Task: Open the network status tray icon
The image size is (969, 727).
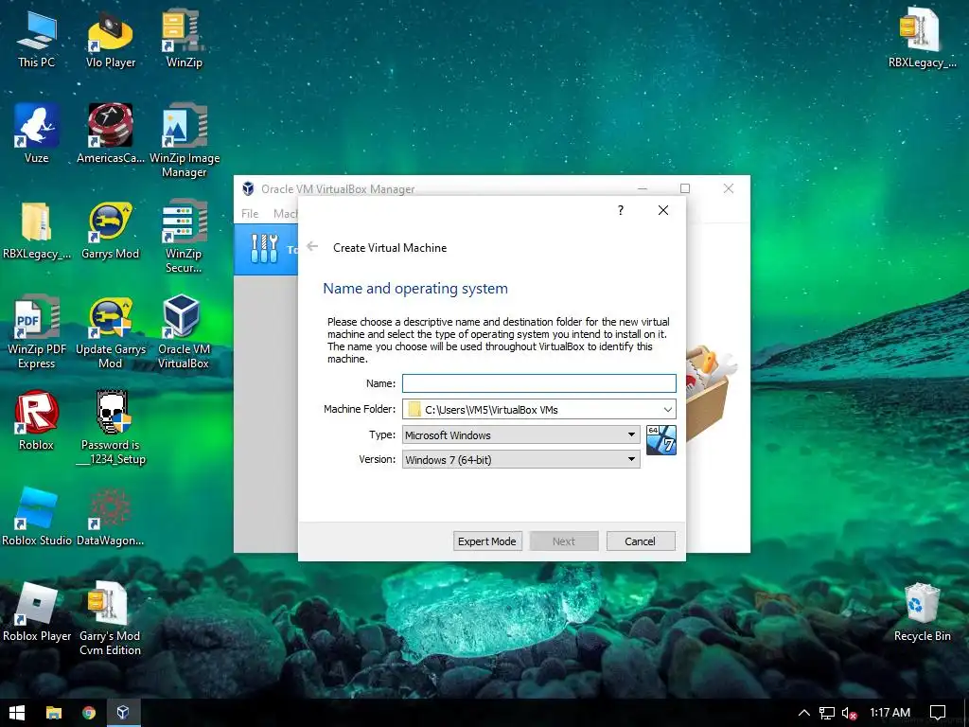Action: 827,713
